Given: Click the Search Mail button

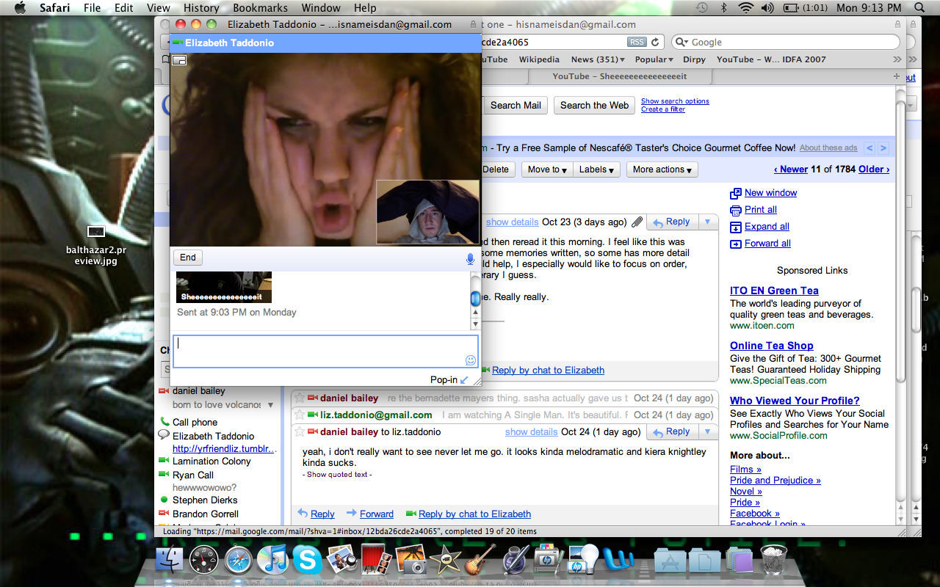Looking at the screenshot, I should 516,106.
